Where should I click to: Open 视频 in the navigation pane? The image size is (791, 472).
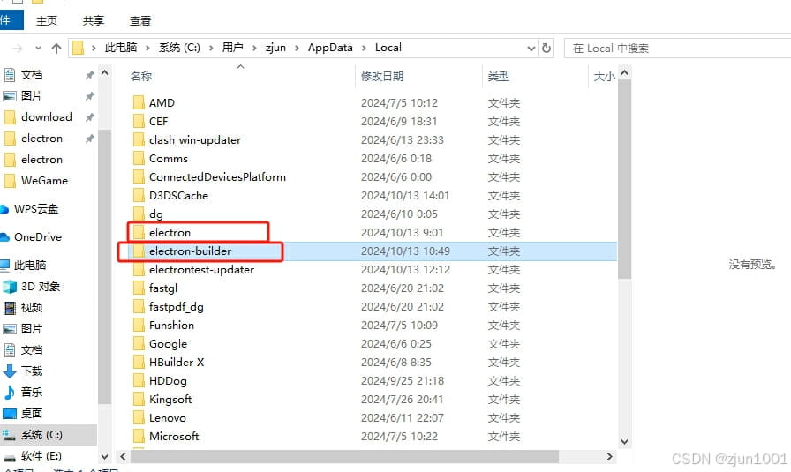(32, 308)
